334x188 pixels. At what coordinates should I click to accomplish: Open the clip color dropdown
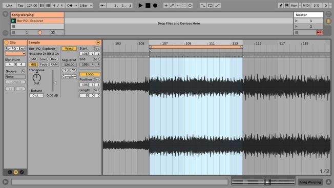(15, 54)
